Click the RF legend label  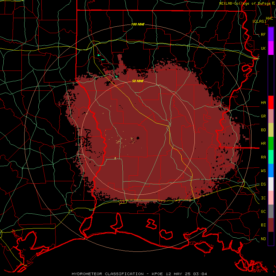263,34
